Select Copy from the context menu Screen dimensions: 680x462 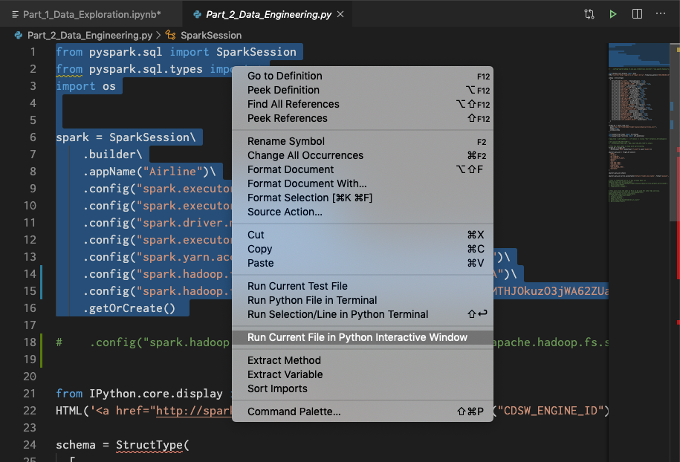363,249
